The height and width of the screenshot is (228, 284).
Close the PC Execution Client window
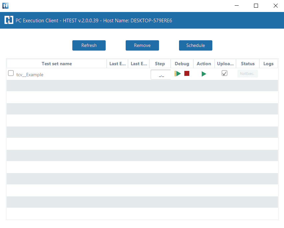275,6
